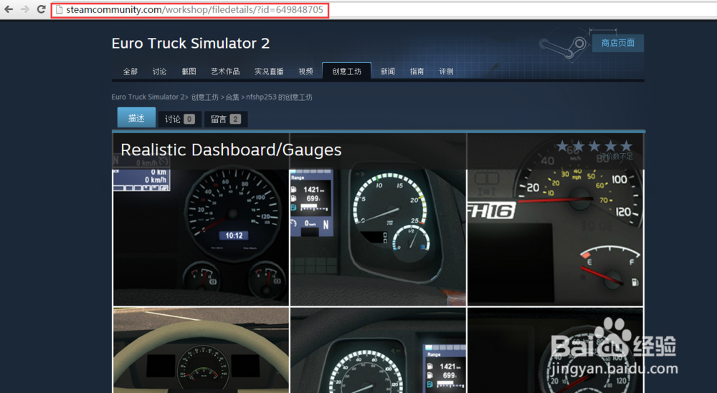Select the 创意工坊 workshop tab

346,71
